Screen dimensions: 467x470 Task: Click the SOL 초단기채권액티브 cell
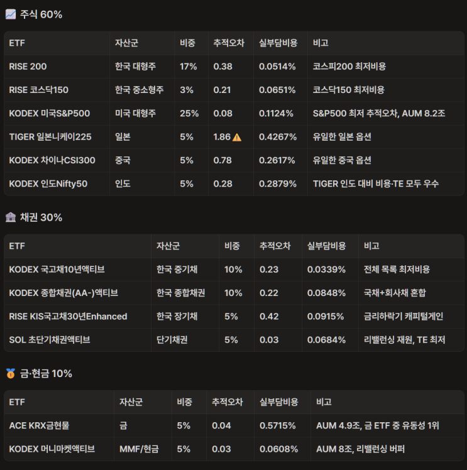click(x=50, y=339)
